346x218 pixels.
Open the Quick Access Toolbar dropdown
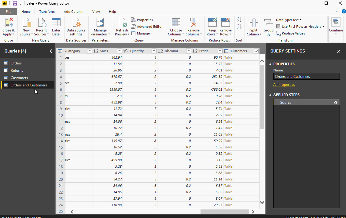[x=20, y=4]
